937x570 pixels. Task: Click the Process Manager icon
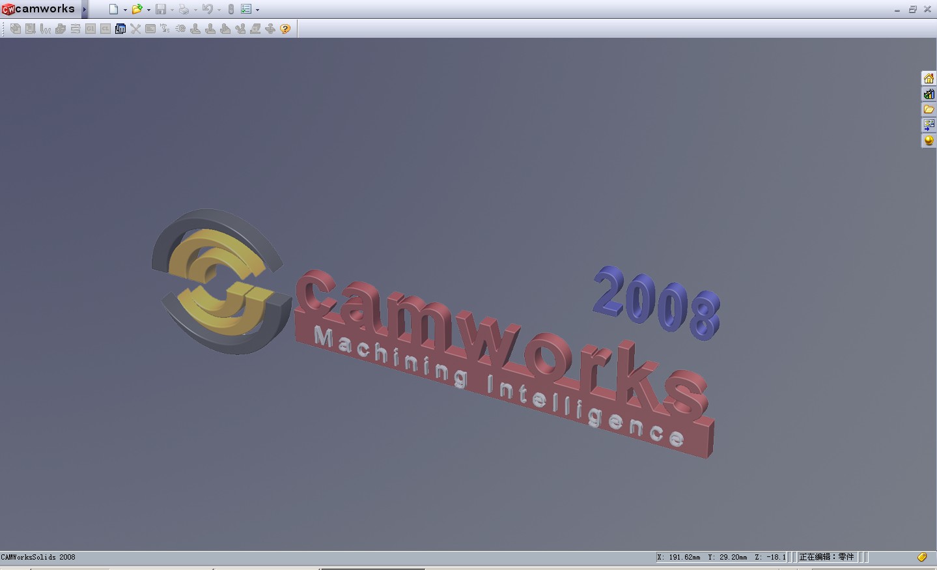[165, 29]
